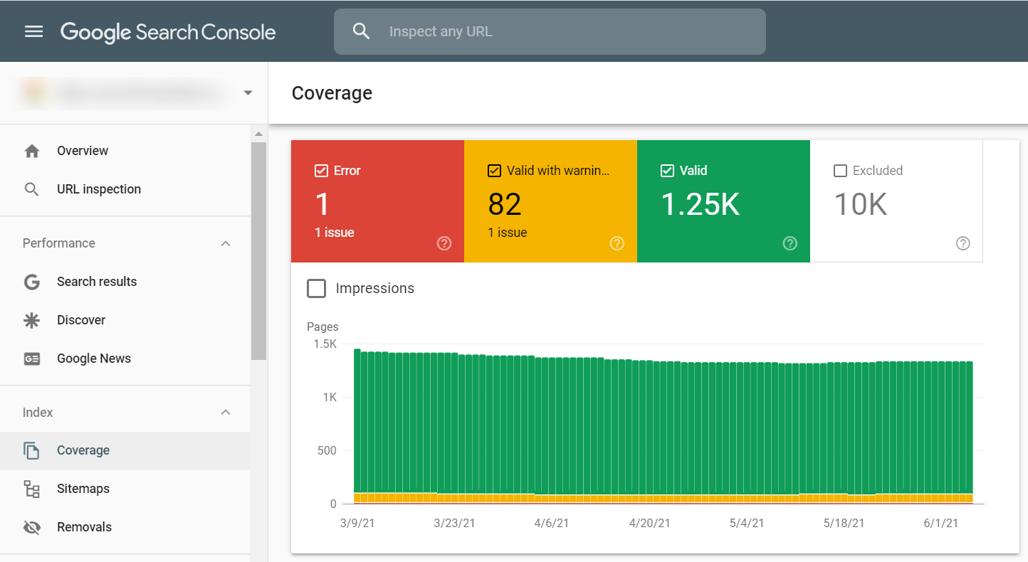
Task: Click the Google Search Console logo
Action: [168, 32]
